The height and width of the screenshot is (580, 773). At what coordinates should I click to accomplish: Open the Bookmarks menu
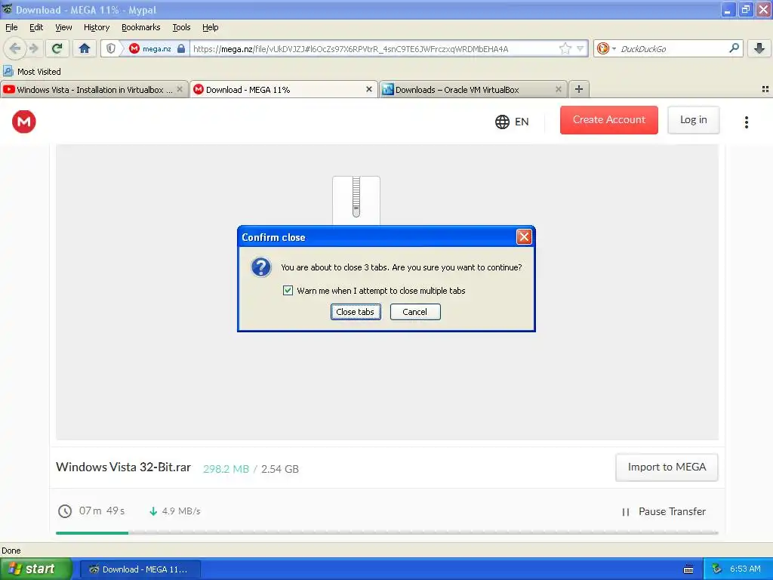click(140, 27)
